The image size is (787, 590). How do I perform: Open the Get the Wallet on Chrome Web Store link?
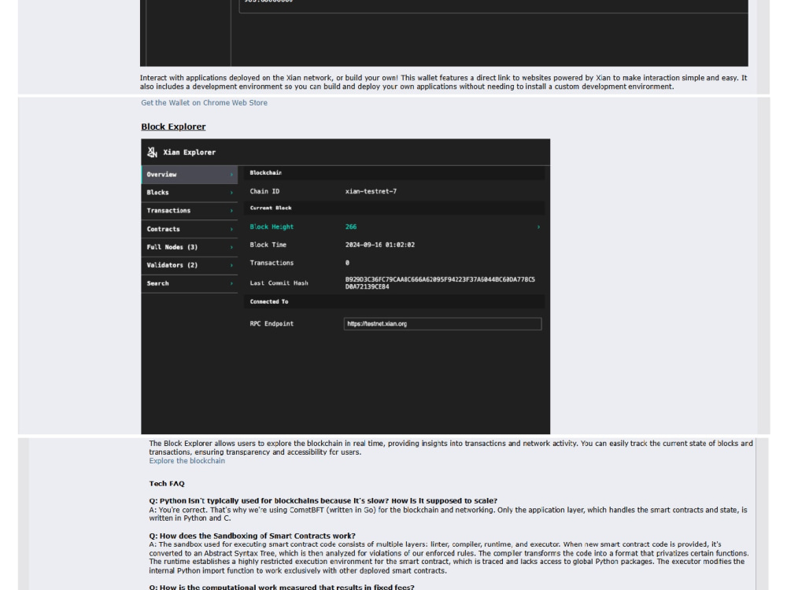coord(203,102)
